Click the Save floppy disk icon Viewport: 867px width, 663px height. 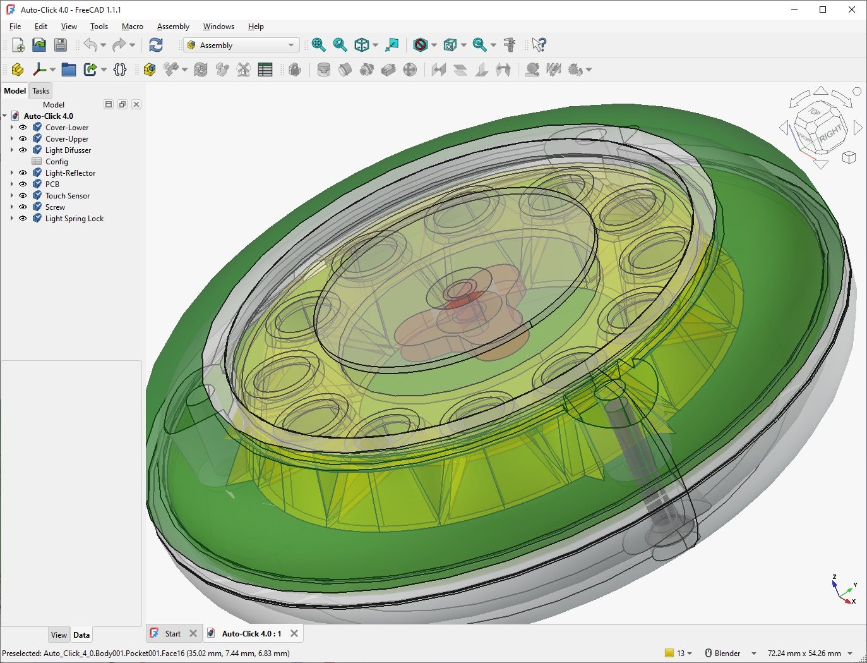tap(60, 45)
